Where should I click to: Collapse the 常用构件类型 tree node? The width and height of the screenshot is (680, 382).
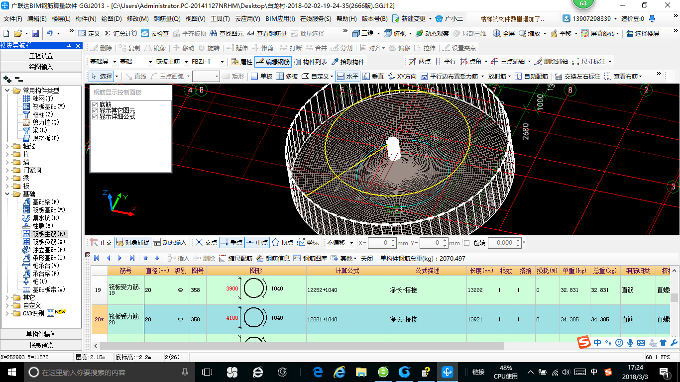7,91
